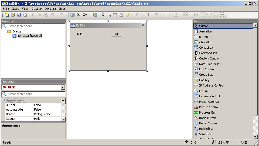Click the Properties search field

(x=33, y=94)
